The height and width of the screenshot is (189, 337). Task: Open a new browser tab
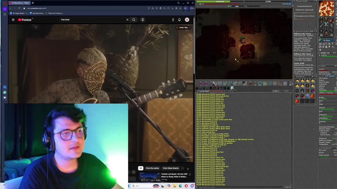(x=33, y=3)
